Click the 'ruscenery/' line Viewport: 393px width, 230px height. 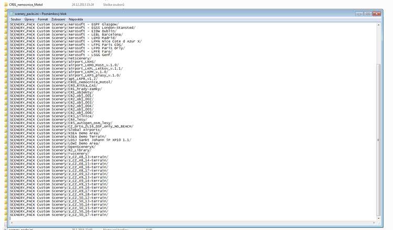49,154
